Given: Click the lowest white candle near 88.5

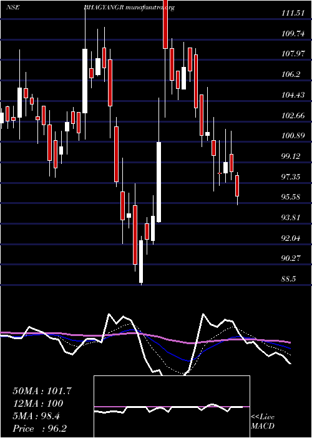Looking at the screenshot, I should click(x=141, y=262).
